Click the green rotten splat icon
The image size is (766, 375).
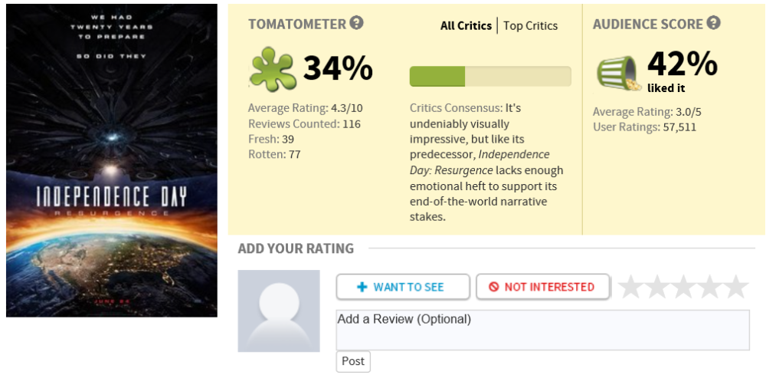pos(272,69)
